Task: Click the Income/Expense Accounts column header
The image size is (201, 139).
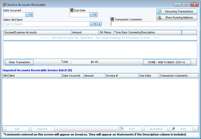Action: click(x=37, y=32)
